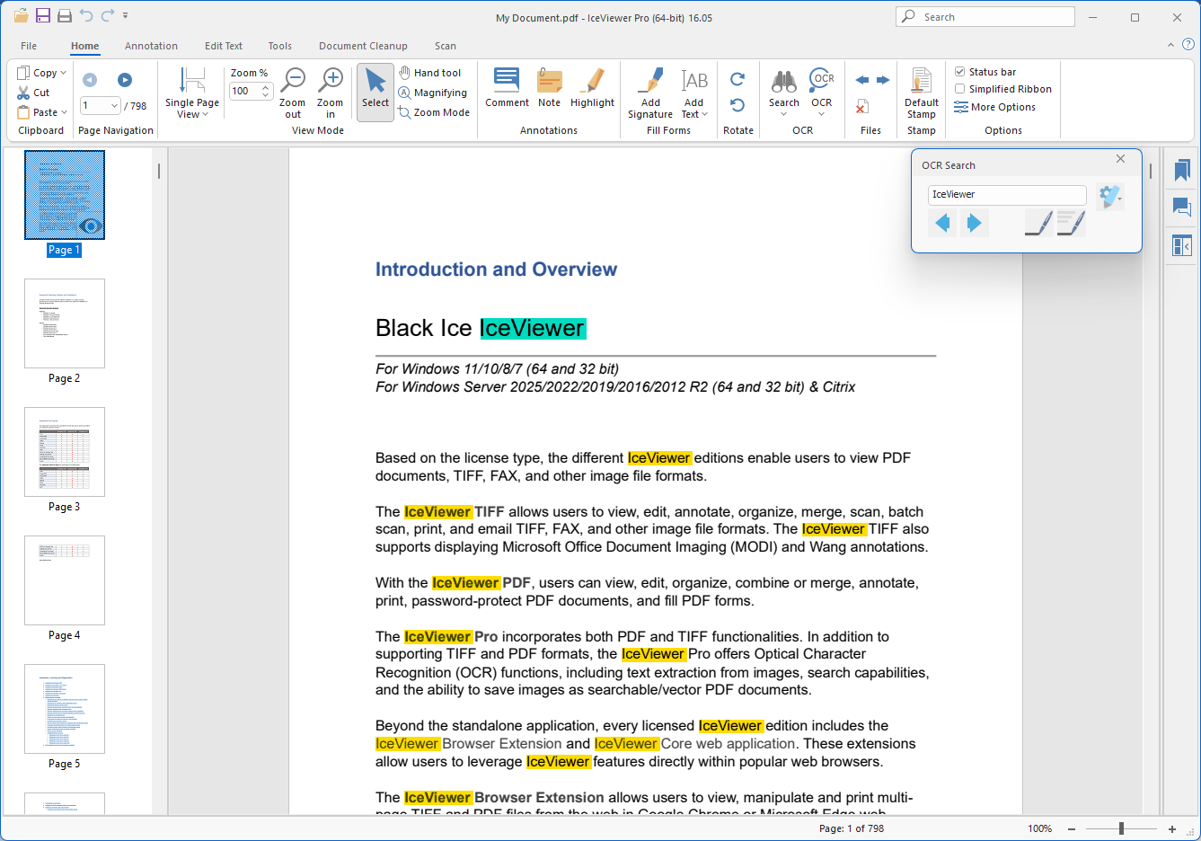Viewport: 1201px width, 841px height.
Task: Expand the Copy dropdown arrow
Action: click(x=63, y=73)
